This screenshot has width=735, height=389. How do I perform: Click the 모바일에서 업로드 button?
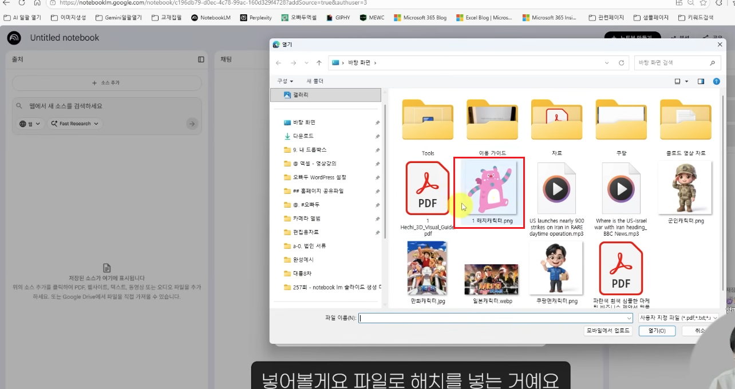608,331
